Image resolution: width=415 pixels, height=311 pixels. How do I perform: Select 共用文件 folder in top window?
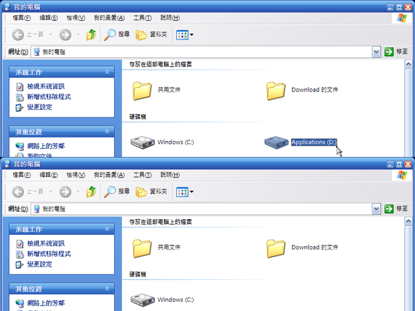tap(156, 91)
